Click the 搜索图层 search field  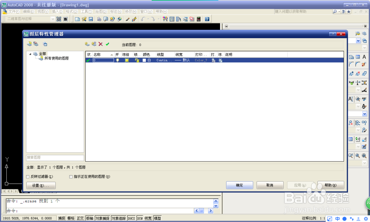[x=55, y=157]
